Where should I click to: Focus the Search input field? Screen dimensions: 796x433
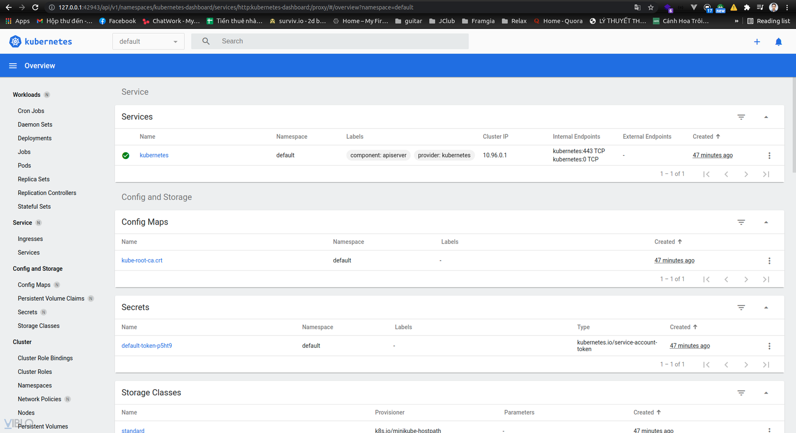pyautogui.click(x=330, y=41)
